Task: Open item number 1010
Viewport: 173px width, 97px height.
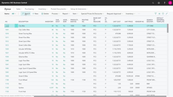Action: tap(7, 33)
